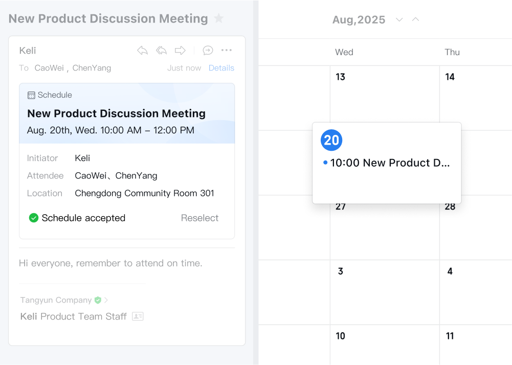Click the green Schedule accepted checkmark
The width and height of the screenshot is (512, 365).
pyautogui.click(x=34, y=218)
